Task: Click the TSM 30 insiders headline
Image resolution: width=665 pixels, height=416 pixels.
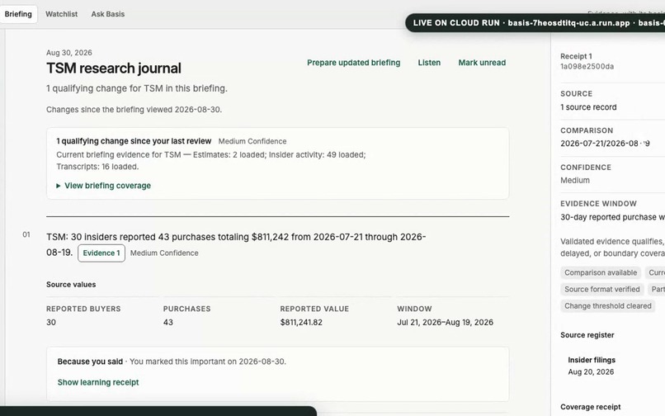Action: point(236,244)
